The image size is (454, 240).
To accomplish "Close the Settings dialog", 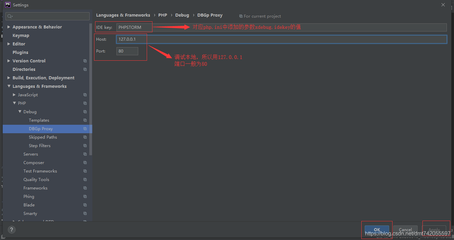I will (443, 5).
